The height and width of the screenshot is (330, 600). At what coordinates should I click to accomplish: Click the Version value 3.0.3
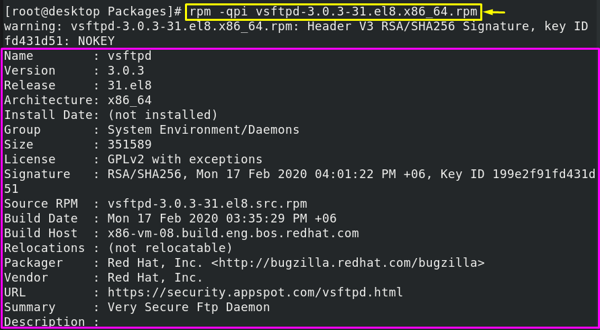(x=126, y=71)
